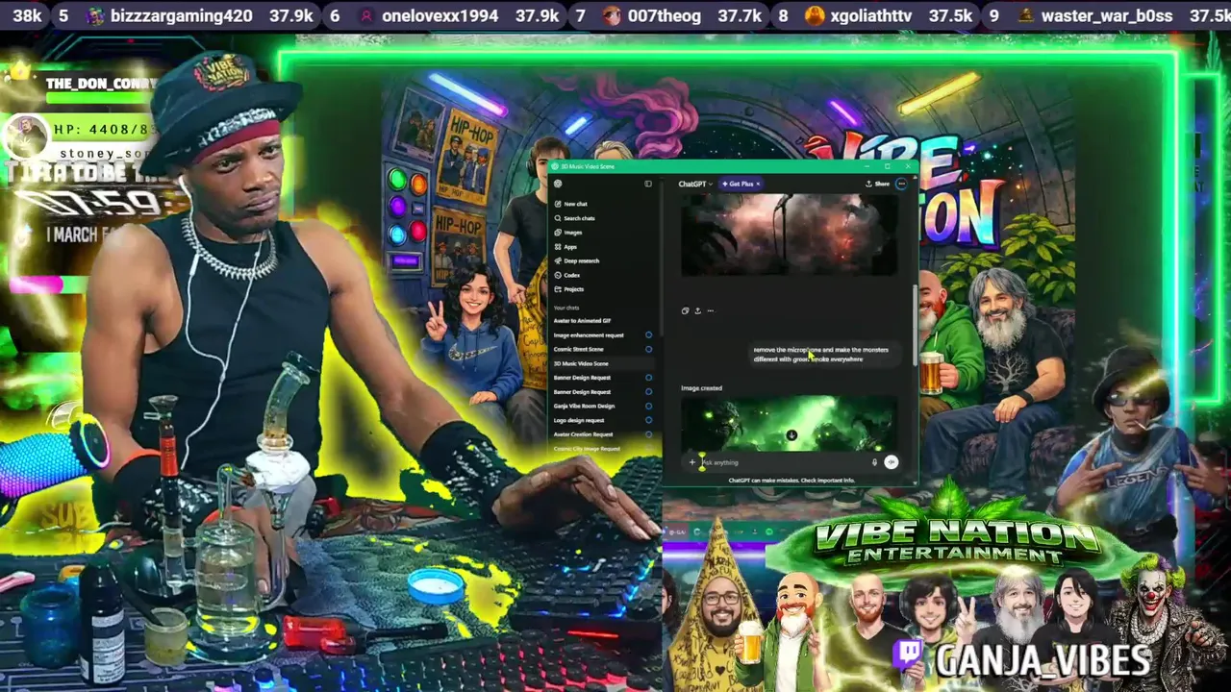Open the green monsters generated image

pos(789,424)
